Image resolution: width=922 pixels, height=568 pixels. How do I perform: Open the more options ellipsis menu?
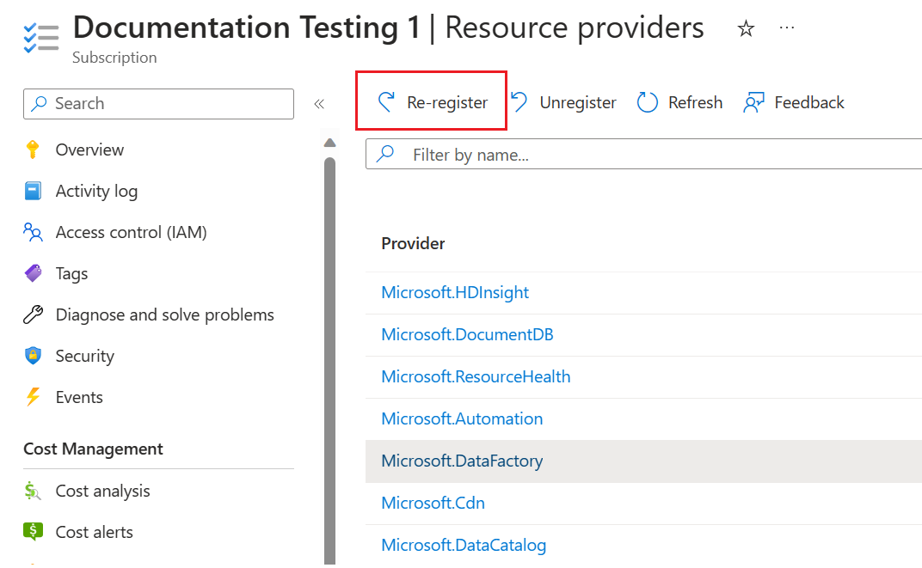point(786,27)
